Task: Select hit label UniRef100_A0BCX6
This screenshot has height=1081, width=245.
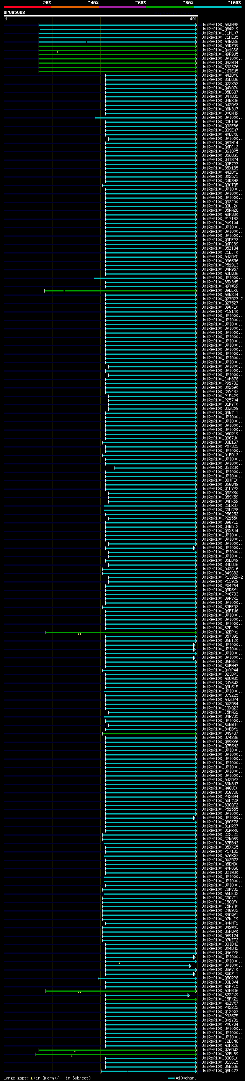Action: click(220, 134)
